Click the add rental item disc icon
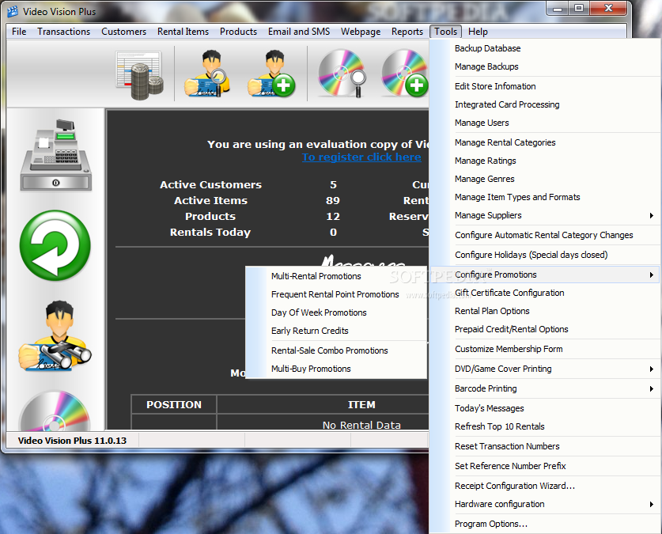Image resolution: width=662 pixels, height=534 pixels. point(404,74)
